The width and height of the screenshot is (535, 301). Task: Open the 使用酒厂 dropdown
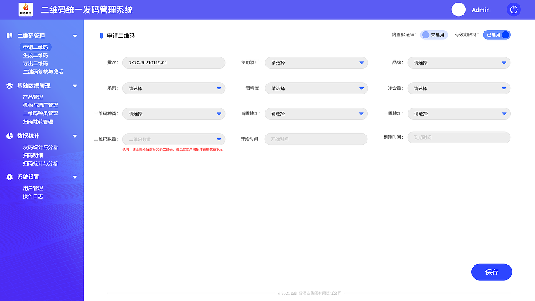(x=316, y=62)
